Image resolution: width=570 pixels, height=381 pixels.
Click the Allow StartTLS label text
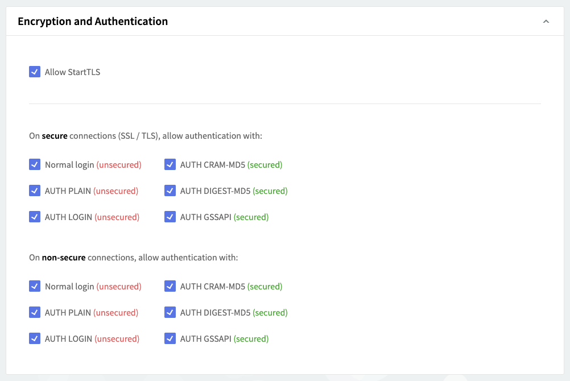coord(72,72)
